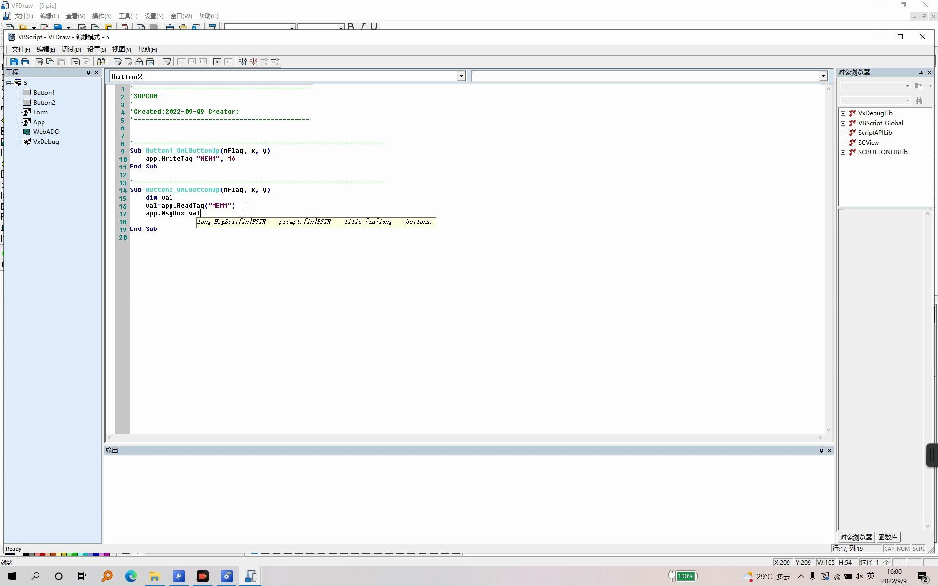The height and width of the screenshot is (586, 938).
Task: Close the 输出 output panel
Action: pos(830,451)
